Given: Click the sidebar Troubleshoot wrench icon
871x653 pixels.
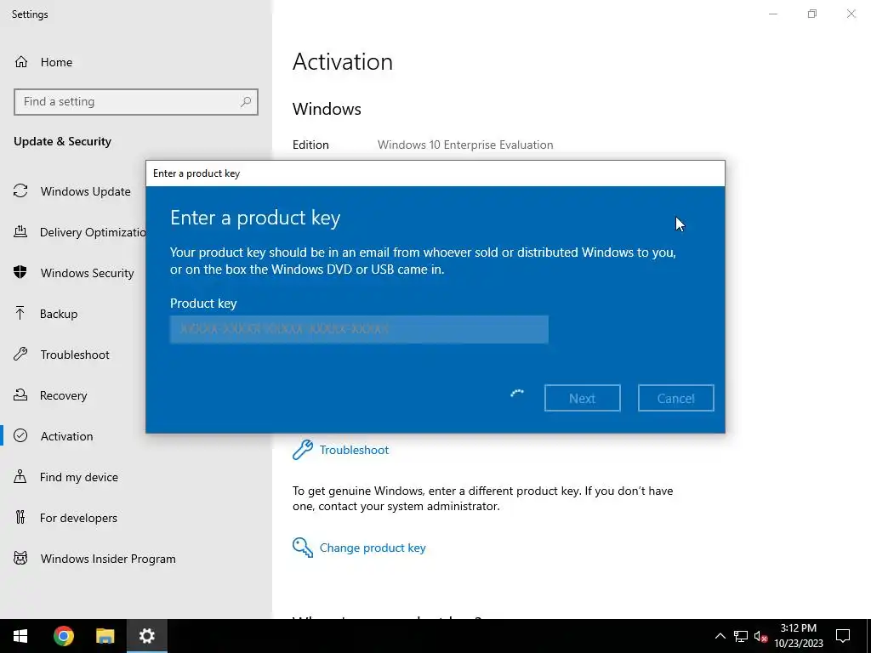Looking at the screenshot, I should coord(20,355).
